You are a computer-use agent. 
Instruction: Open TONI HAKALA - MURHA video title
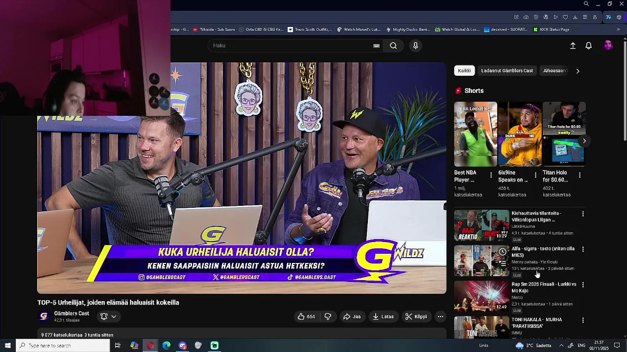click(537, 323)
